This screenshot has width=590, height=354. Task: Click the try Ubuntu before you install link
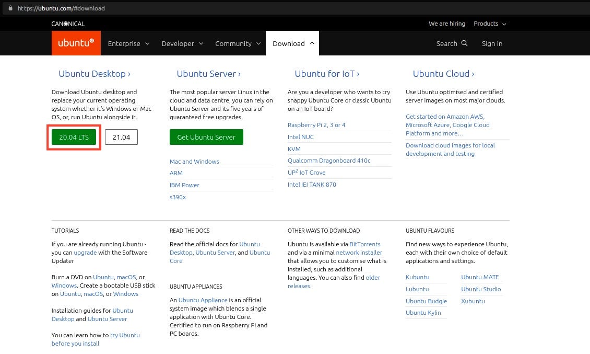coord(96,339)
